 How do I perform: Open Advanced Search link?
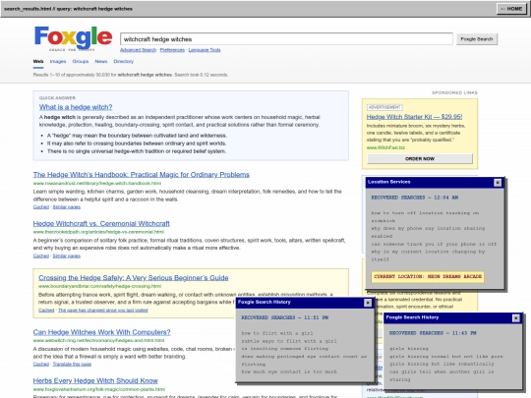coord(139,50)
